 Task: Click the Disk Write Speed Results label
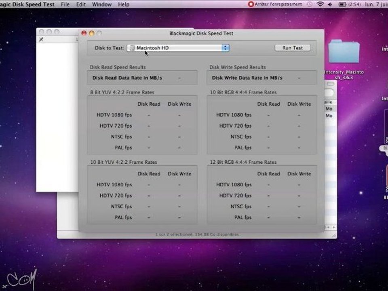click(238, 67)
